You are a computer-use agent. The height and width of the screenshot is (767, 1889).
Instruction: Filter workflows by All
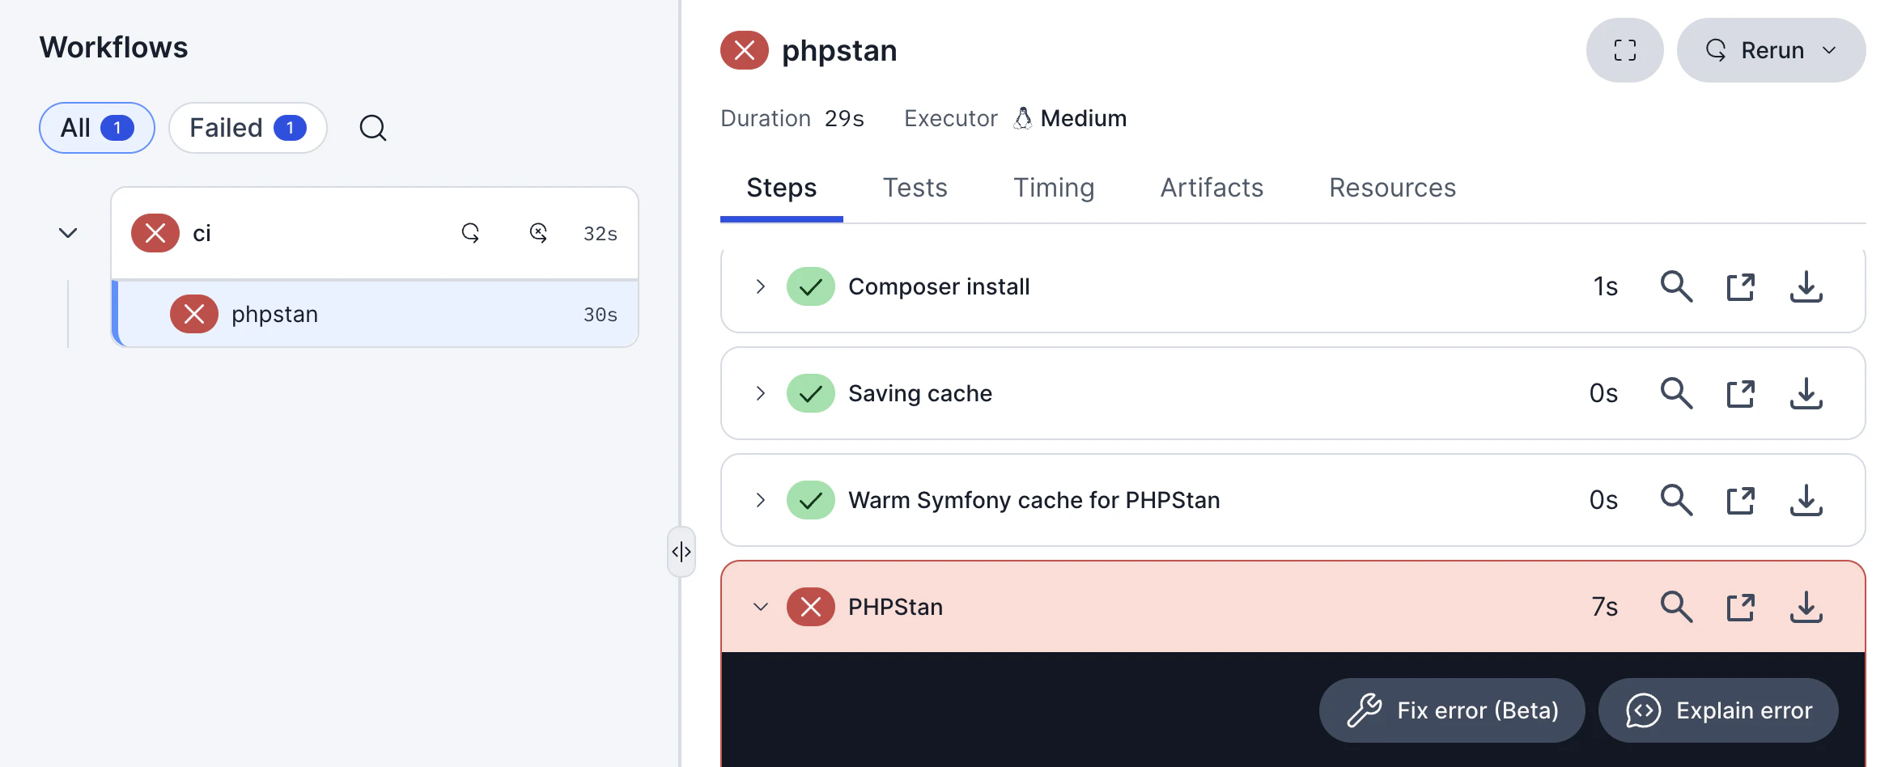(x=97, y=128)
